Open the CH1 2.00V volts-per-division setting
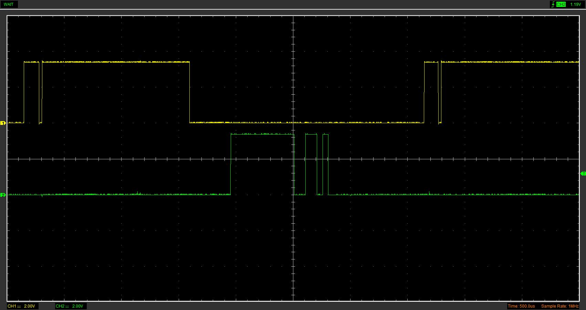The height and width of the screenshot is (310, 586). point(29,306)
